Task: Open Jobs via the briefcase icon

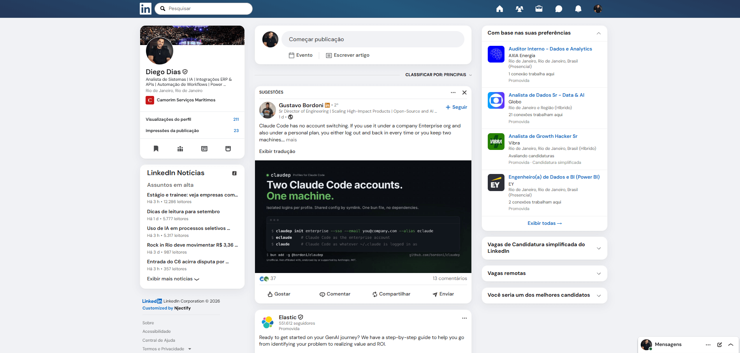Action: [539, 9]
